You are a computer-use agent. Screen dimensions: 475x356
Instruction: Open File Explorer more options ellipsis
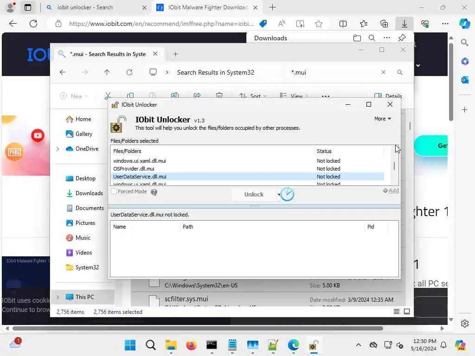325,96
